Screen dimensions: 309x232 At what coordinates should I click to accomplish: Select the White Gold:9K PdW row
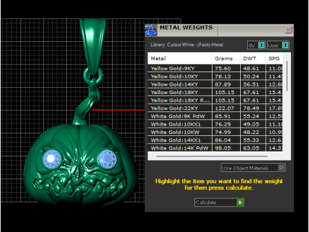point(215,116)
